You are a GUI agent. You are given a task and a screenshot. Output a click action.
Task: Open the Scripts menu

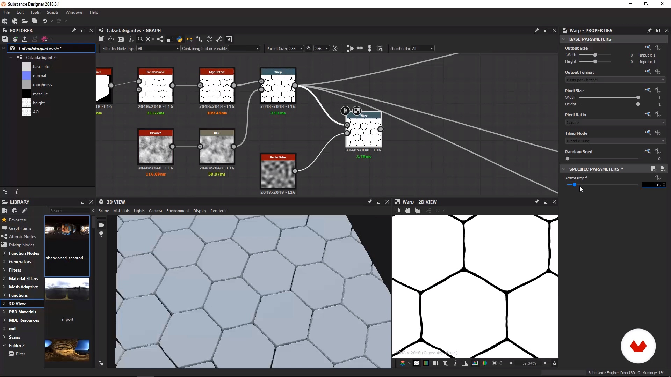[53, 12]
